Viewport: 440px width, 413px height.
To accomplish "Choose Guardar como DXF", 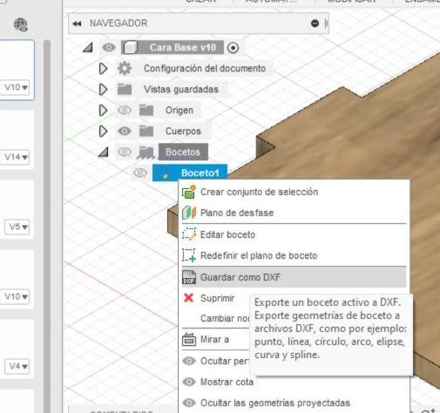I will (x=294, y=277).
